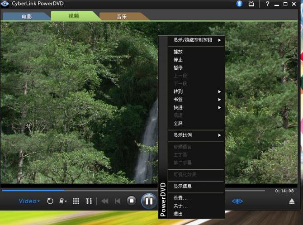
Task: Expand 显示比例 submenu in context menu
Action: click(x=197, y=135)
